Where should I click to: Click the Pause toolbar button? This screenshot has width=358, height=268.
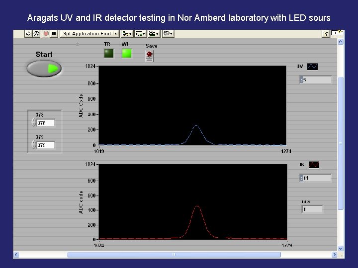coord(54,34)
